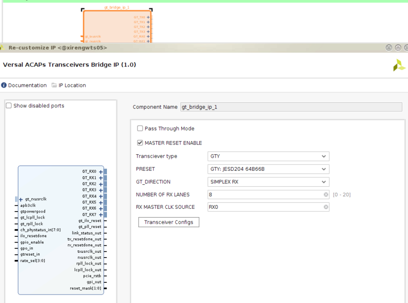Select rxusrclk_out port
The width and height of the screenshot is (408, 303).
(89, 258)
